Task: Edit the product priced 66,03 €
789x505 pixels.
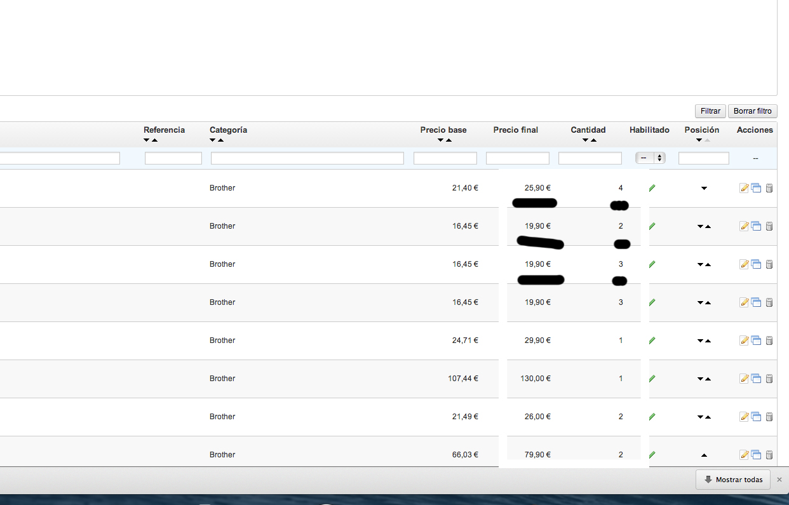Action: click(744, 455)
